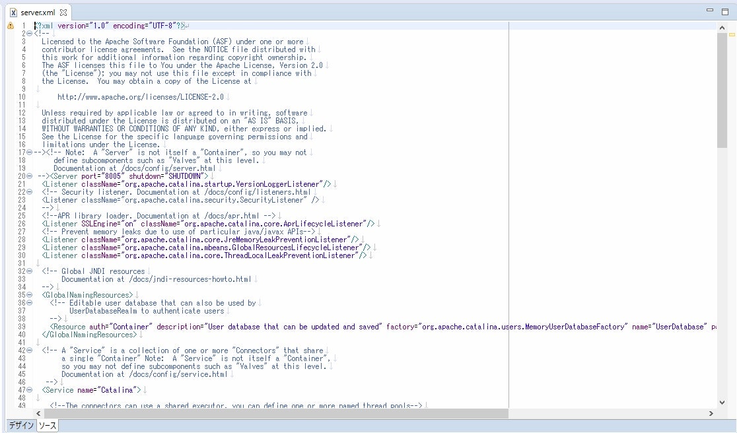This screenshot has width=737, height=433.
Task: Click the SecurityListener class name on line 23
Action: (x=273, y=200)
